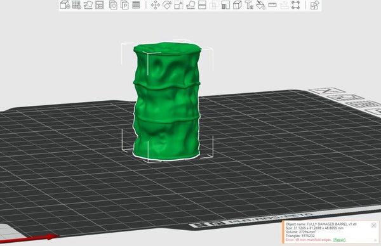381x246 pixels.
Task: Select the Color painting bucket tool
Action: pos(260,5)
